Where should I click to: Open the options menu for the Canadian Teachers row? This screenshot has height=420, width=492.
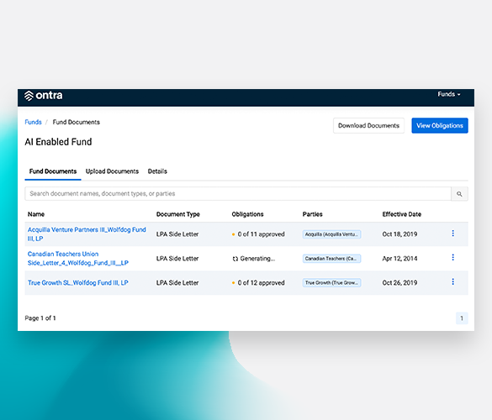click(452, 257)
